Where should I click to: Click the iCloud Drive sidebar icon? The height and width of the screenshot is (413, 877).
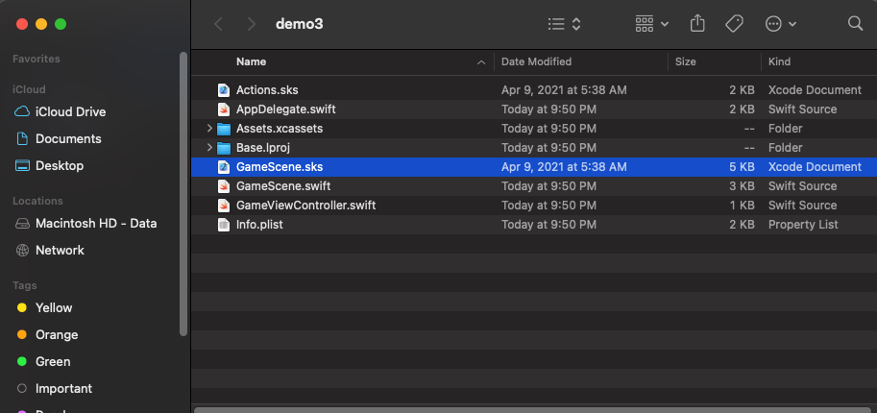[x=23, y=112]
